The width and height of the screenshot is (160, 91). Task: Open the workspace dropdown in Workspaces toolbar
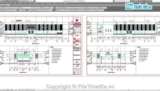7,10
